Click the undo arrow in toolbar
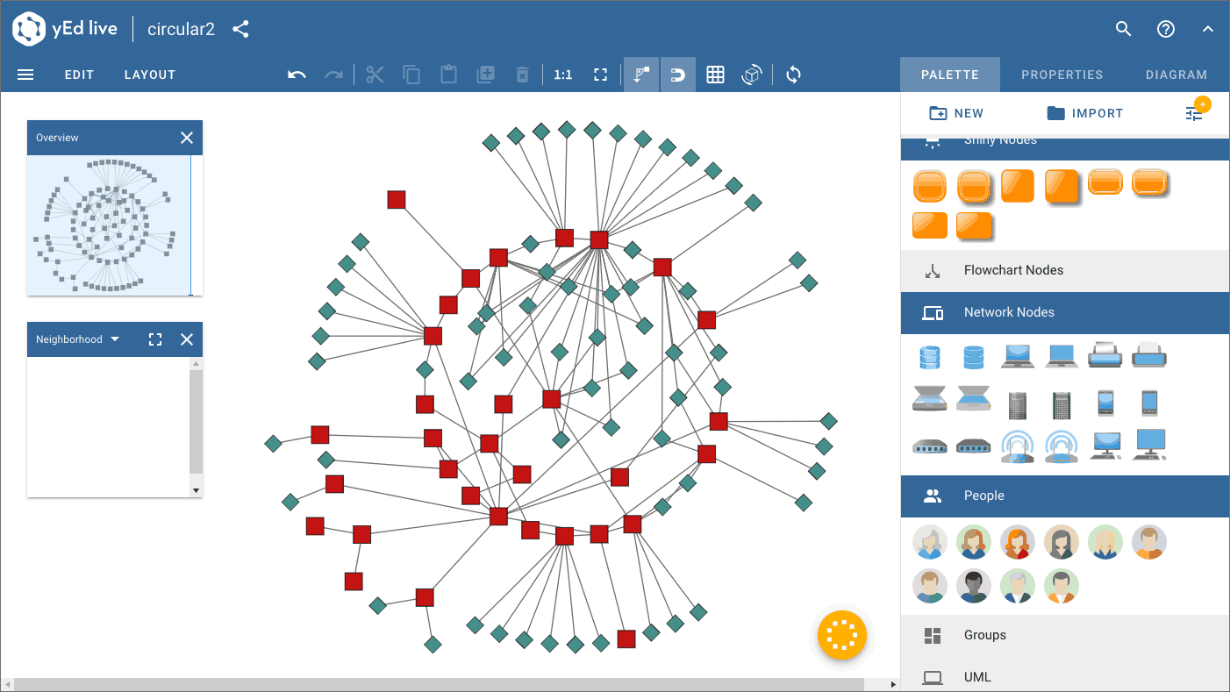1230x692 pixels. (297, 75)
